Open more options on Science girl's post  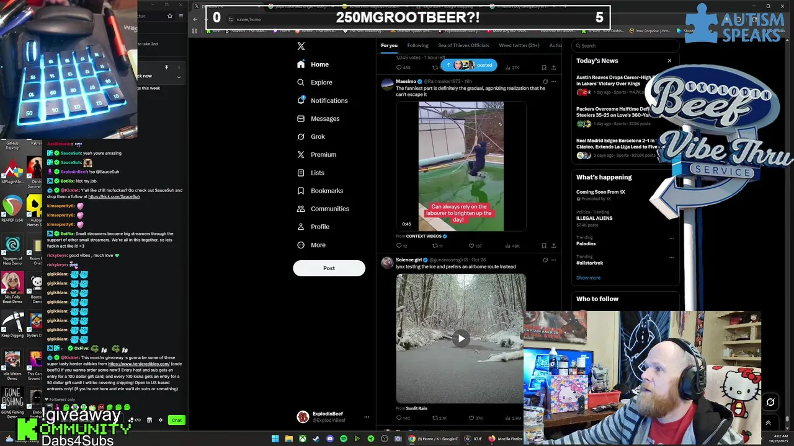pyautogui.click(x=553, y=260)
